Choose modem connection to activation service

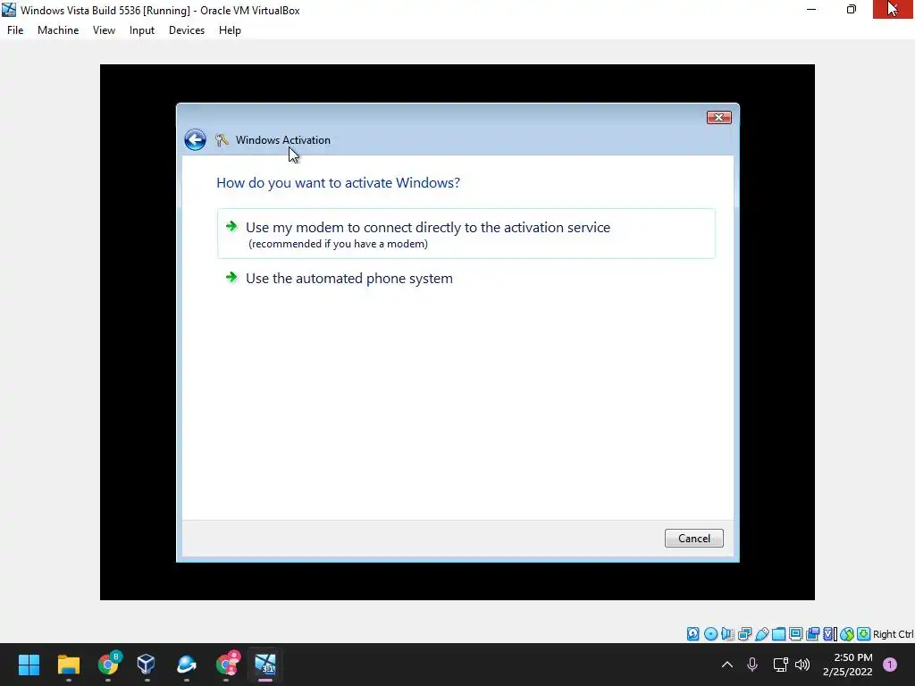(x=466, y=233)
